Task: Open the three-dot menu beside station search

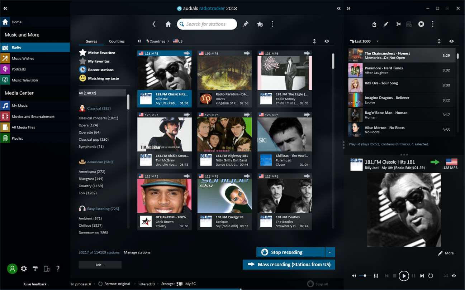Action: (x=272, y=24)
